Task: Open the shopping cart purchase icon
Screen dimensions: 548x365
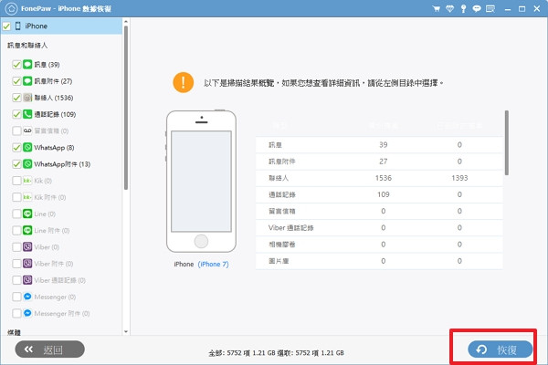Action: point(437,9)
